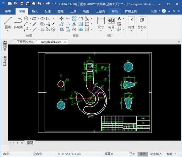
Task: Switch to the 插入 ribbon tab
Action: tap(35, 11)
